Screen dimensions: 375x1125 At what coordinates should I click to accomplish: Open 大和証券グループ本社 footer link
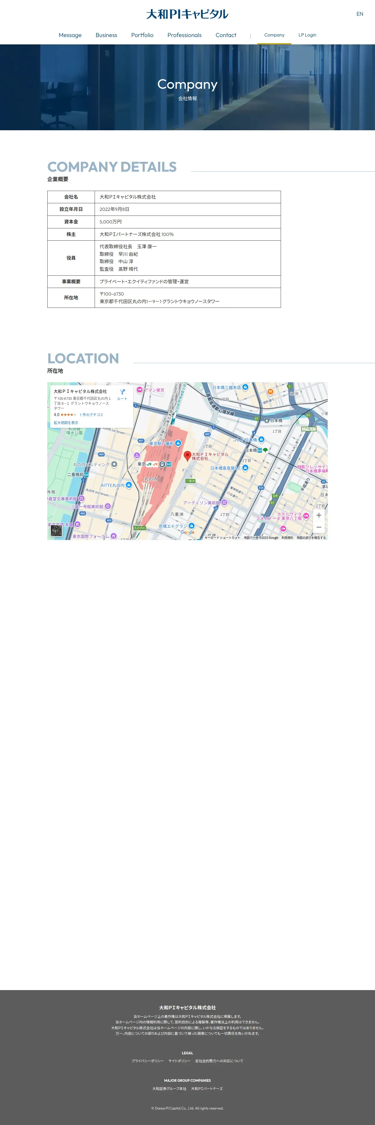pos(169,1088)
